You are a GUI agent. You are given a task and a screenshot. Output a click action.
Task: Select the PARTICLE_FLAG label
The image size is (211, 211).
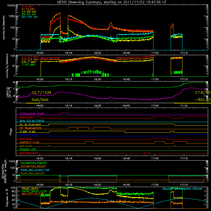pos(30,142)
